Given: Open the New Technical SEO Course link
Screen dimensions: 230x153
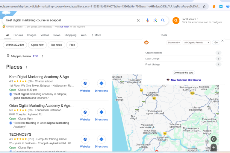Looking at the screenshot, I should 186,80.
